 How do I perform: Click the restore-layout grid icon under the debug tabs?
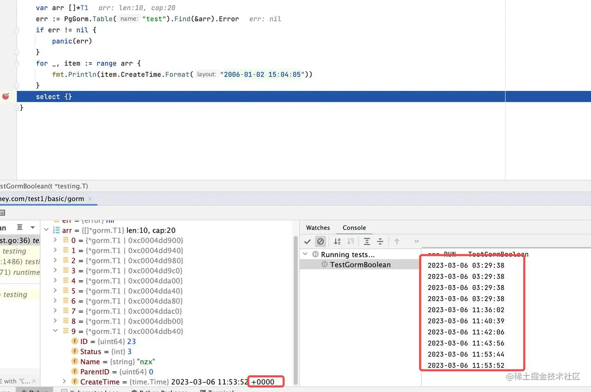click(4, 213)
